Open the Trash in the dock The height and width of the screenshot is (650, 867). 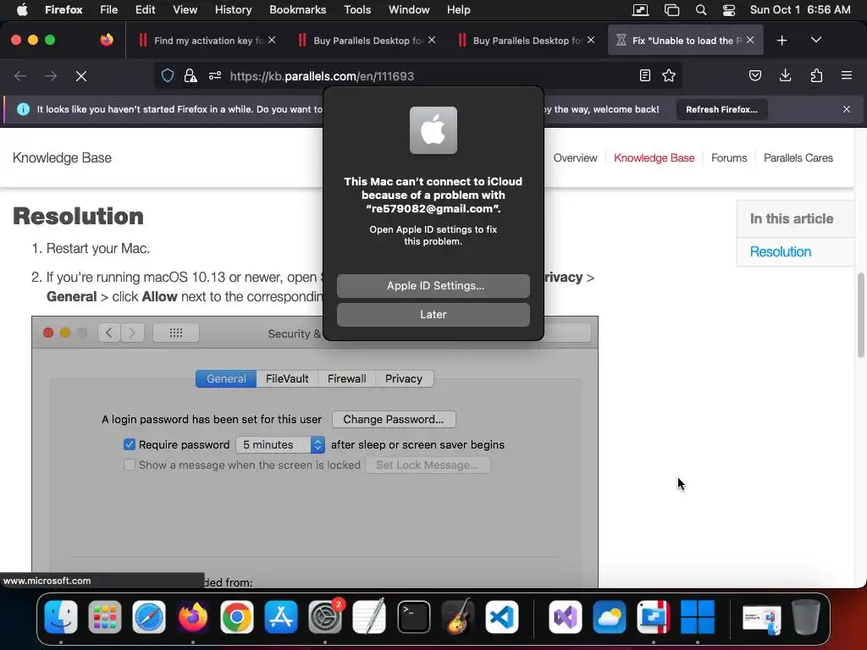pyautogui.click(x=805, y=617)
